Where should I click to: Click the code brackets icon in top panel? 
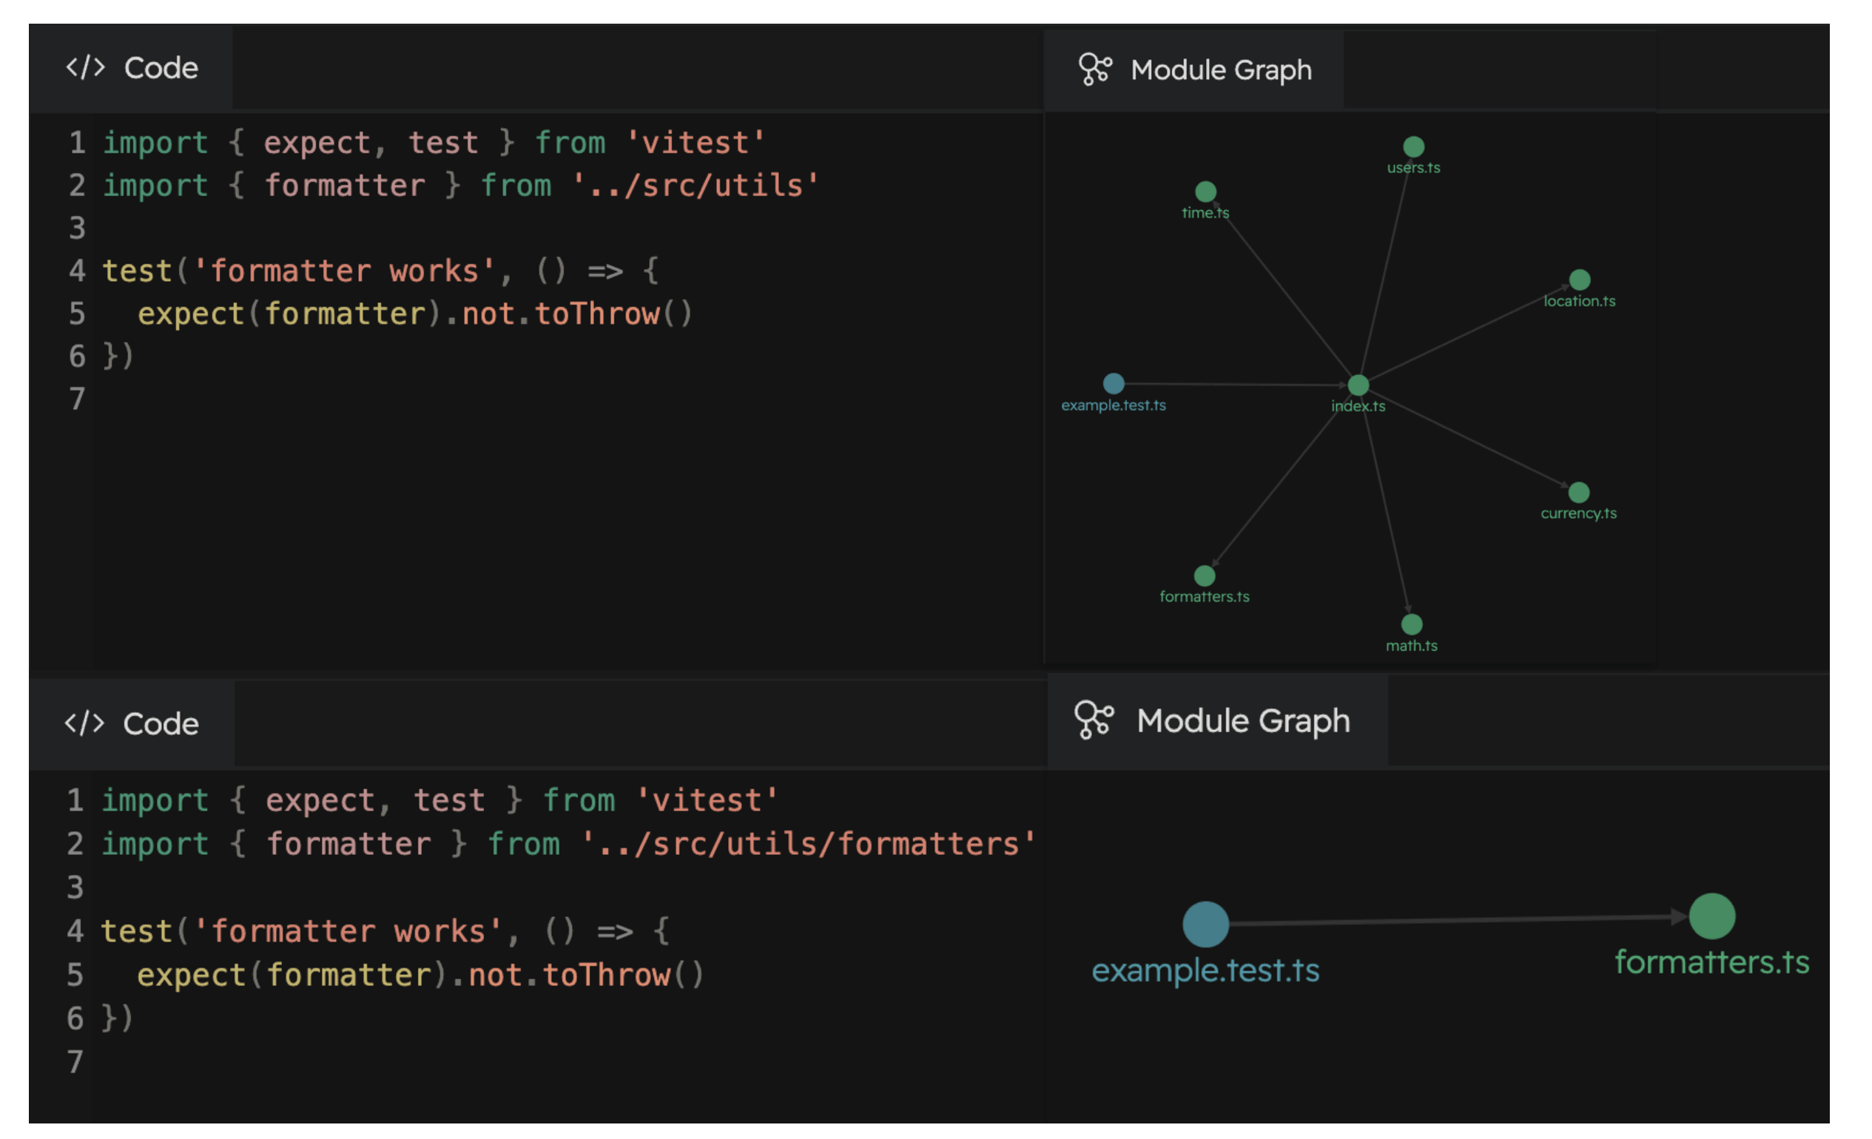pos(85,67)
